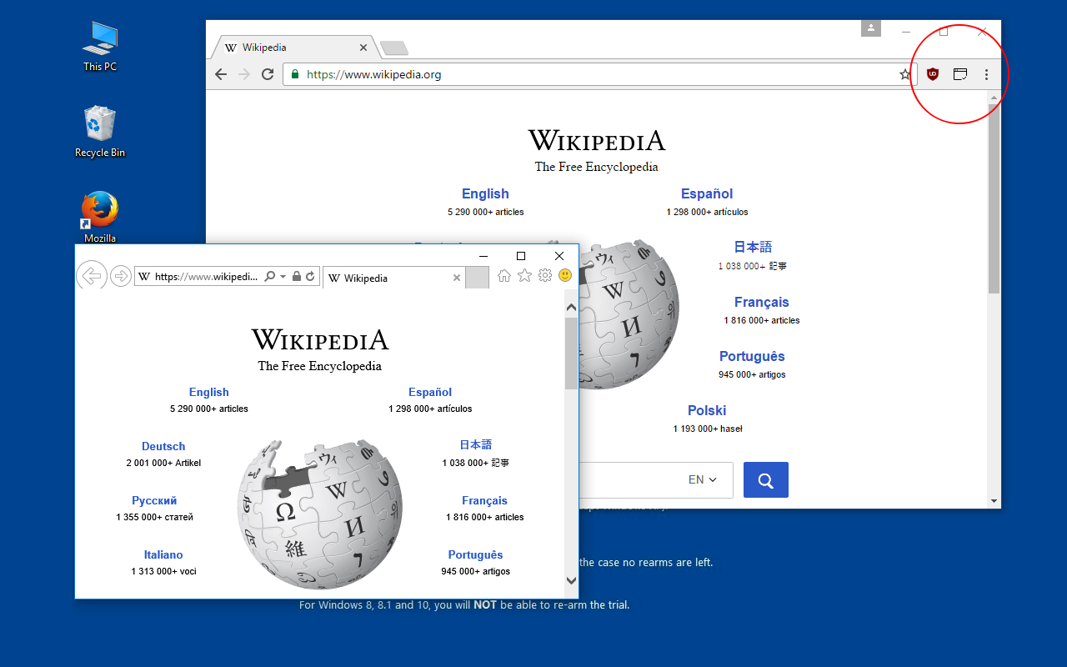
Task: Click IE address bar search magnifier
Action: click(x=269, y=276)
